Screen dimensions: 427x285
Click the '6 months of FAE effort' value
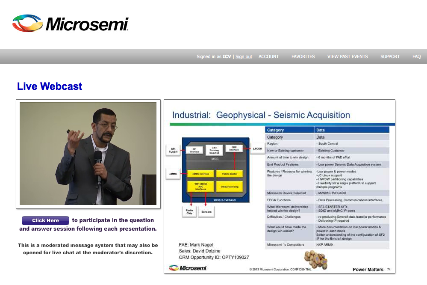(x=334, y=157)
